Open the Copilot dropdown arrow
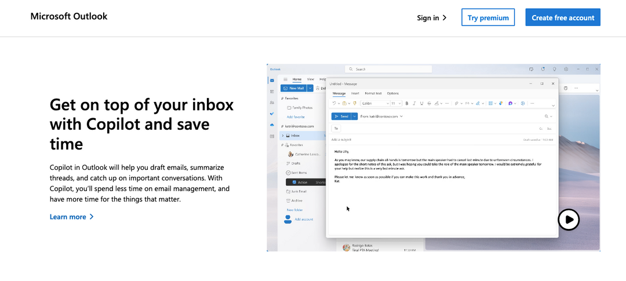 click(x=515, y=103)
